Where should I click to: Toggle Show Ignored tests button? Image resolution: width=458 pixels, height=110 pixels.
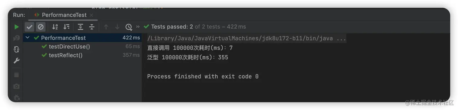(41, 27)
